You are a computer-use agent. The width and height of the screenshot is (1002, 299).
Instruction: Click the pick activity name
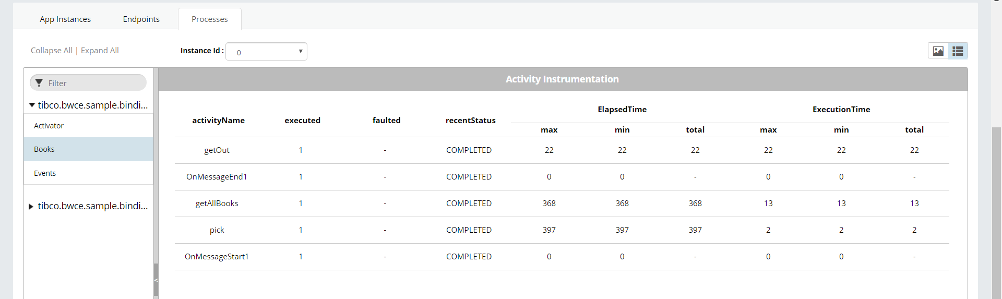pos(217,230)
